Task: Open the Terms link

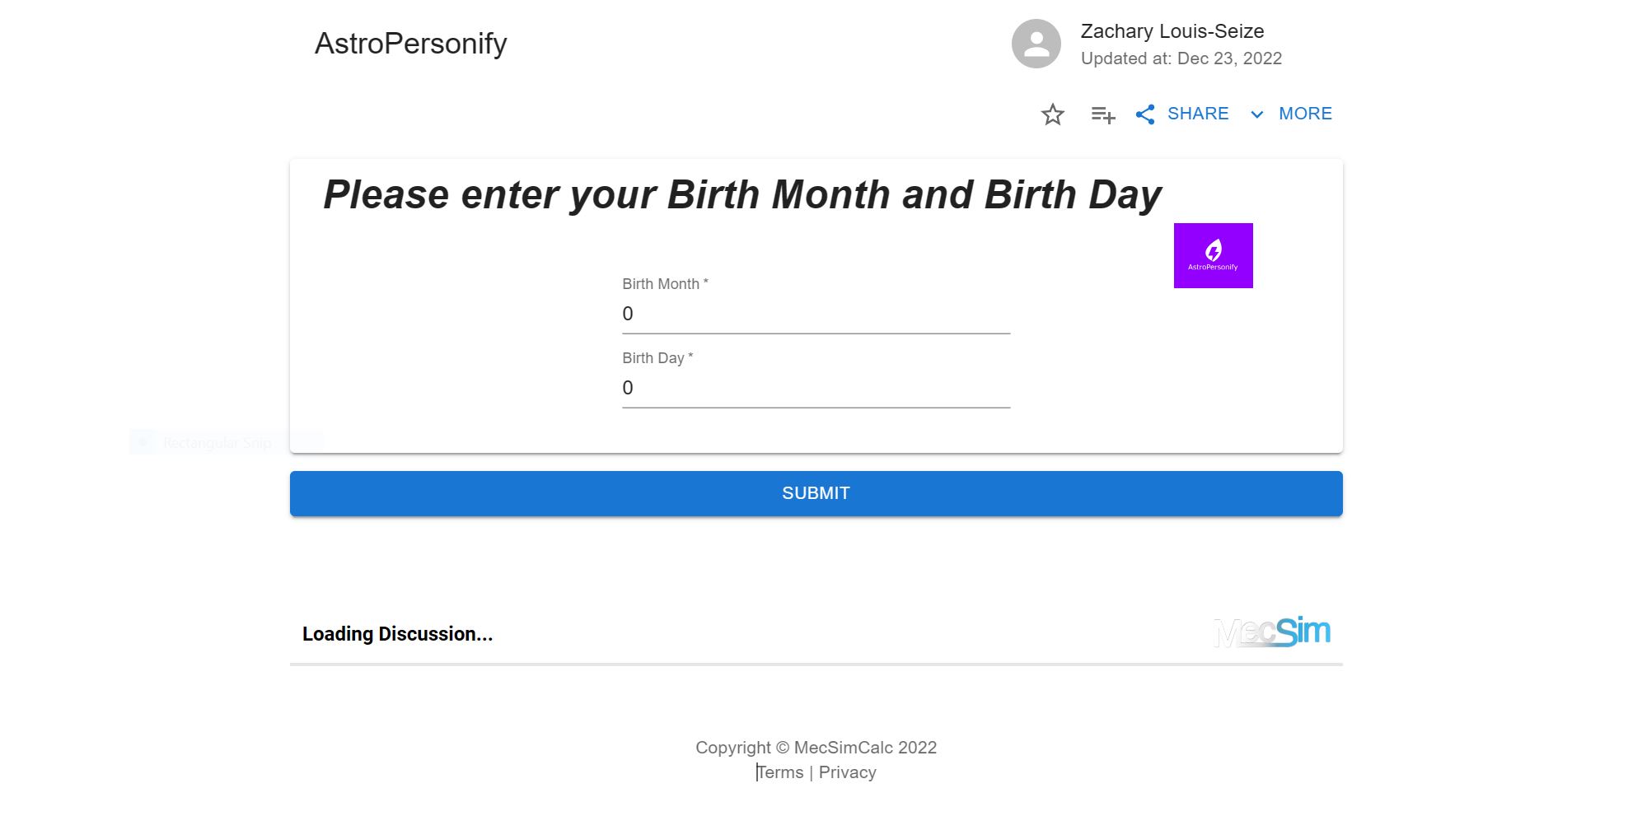Action: (x=780, y=772)
